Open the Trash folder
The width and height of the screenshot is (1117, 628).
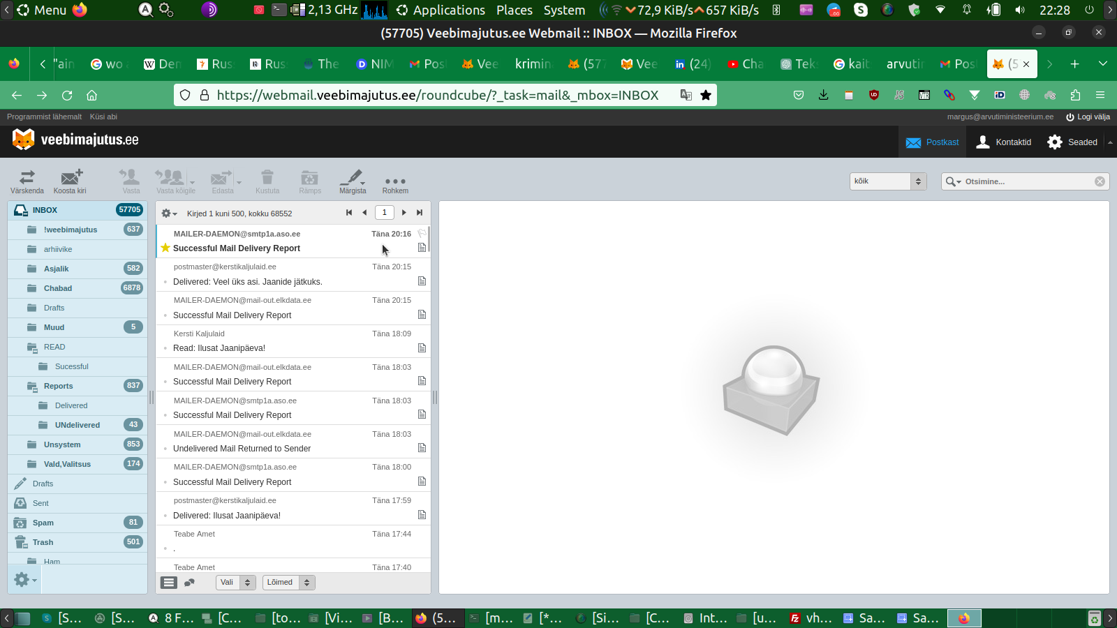(x=77, y=542)
